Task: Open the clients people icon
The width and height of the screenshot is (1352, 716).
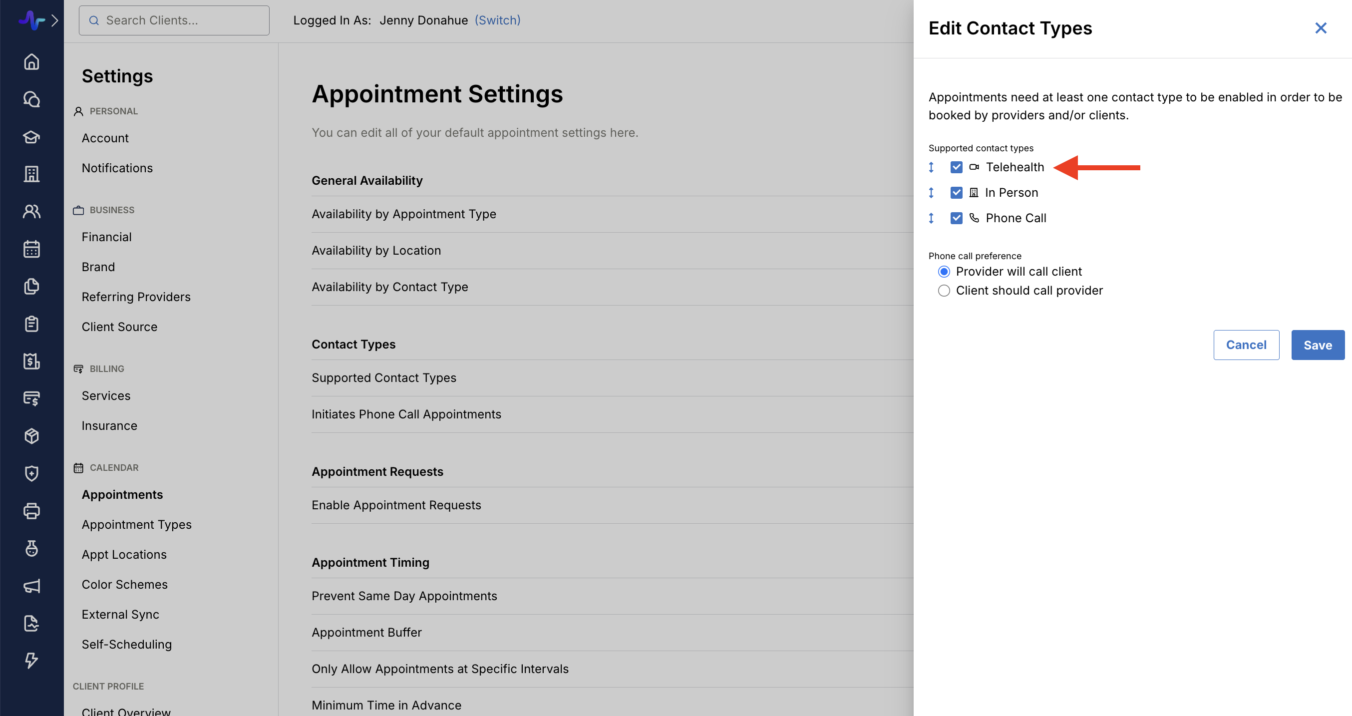Action: (x=31, y=212)
